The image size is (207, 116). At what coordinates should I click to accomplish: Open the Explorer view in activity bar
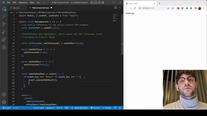click(x=4, y=9)
